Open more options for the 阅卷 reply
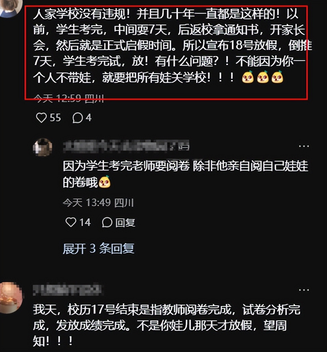The height and width of the screenshot is (352, 327). [304, 146]
